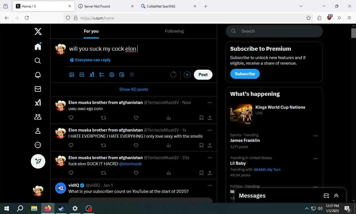This screenshot has height=214, width=356.
Task: Like the 'fuck elon SUCK IT' post
Action: pos(136,173)
